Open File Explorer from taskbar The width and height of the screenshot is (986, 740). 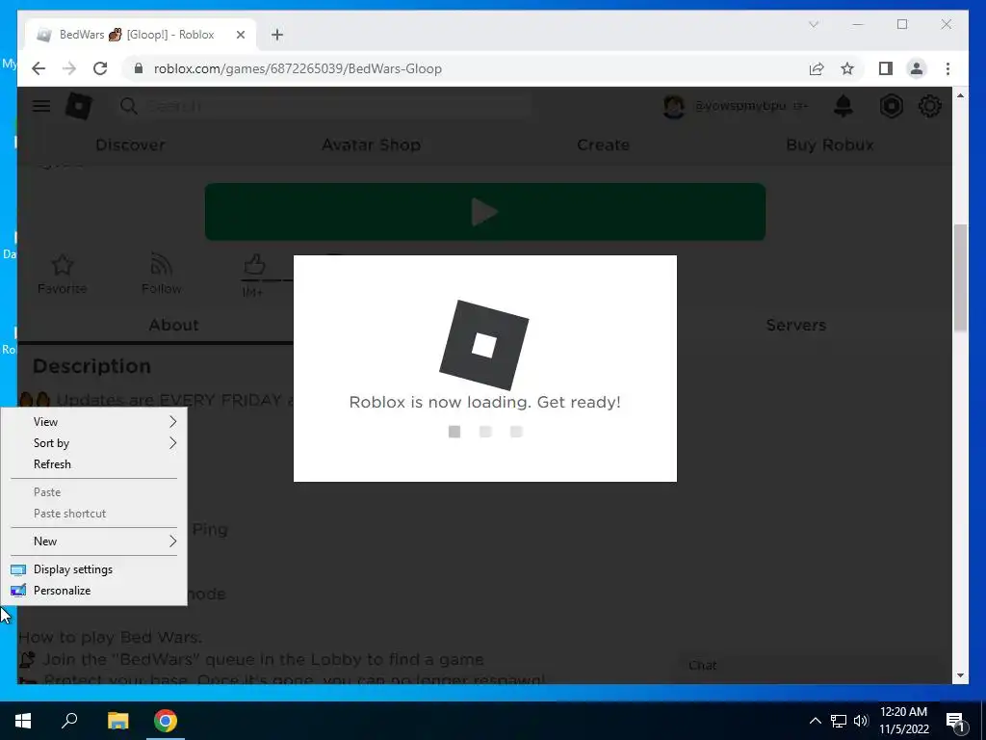coord(117,721)
